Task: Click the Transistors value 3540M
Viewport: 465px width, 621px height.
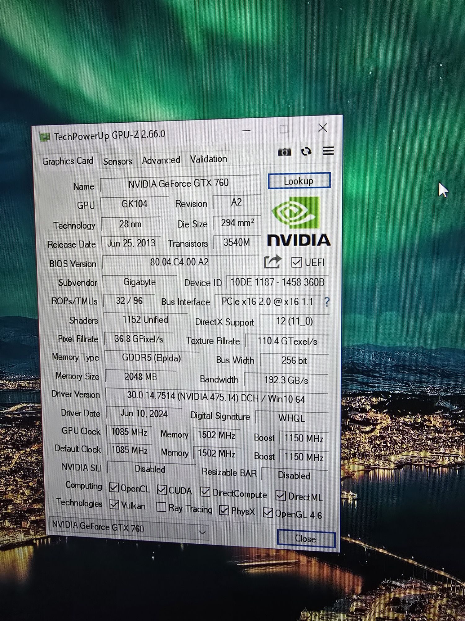Action: pyautogui.click(x=237, y=243)
